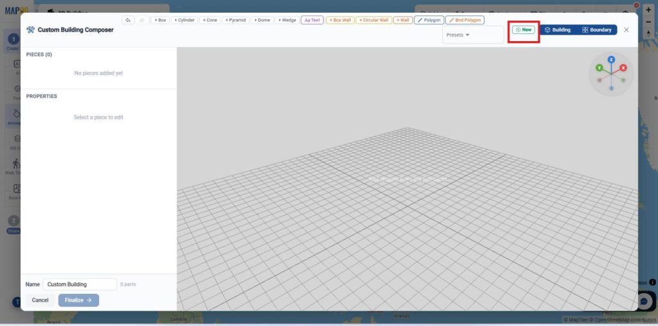Add a Wall piece
The width and height of the screenshot is (658, 326).
click(402, 20)
